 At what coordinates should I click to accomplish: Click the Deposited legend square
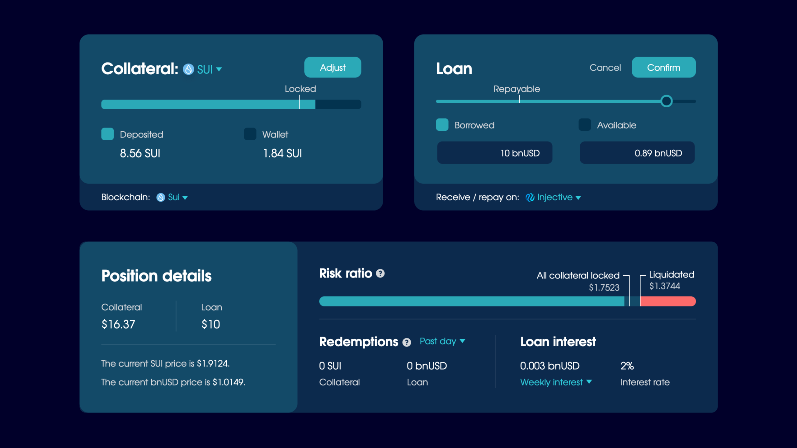(x=107, y=134)
